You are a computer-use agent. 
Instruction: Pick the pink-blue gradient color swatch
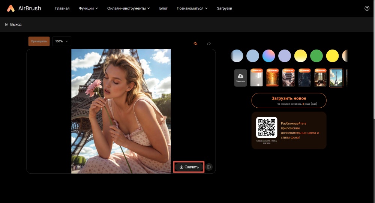point(268,56)
